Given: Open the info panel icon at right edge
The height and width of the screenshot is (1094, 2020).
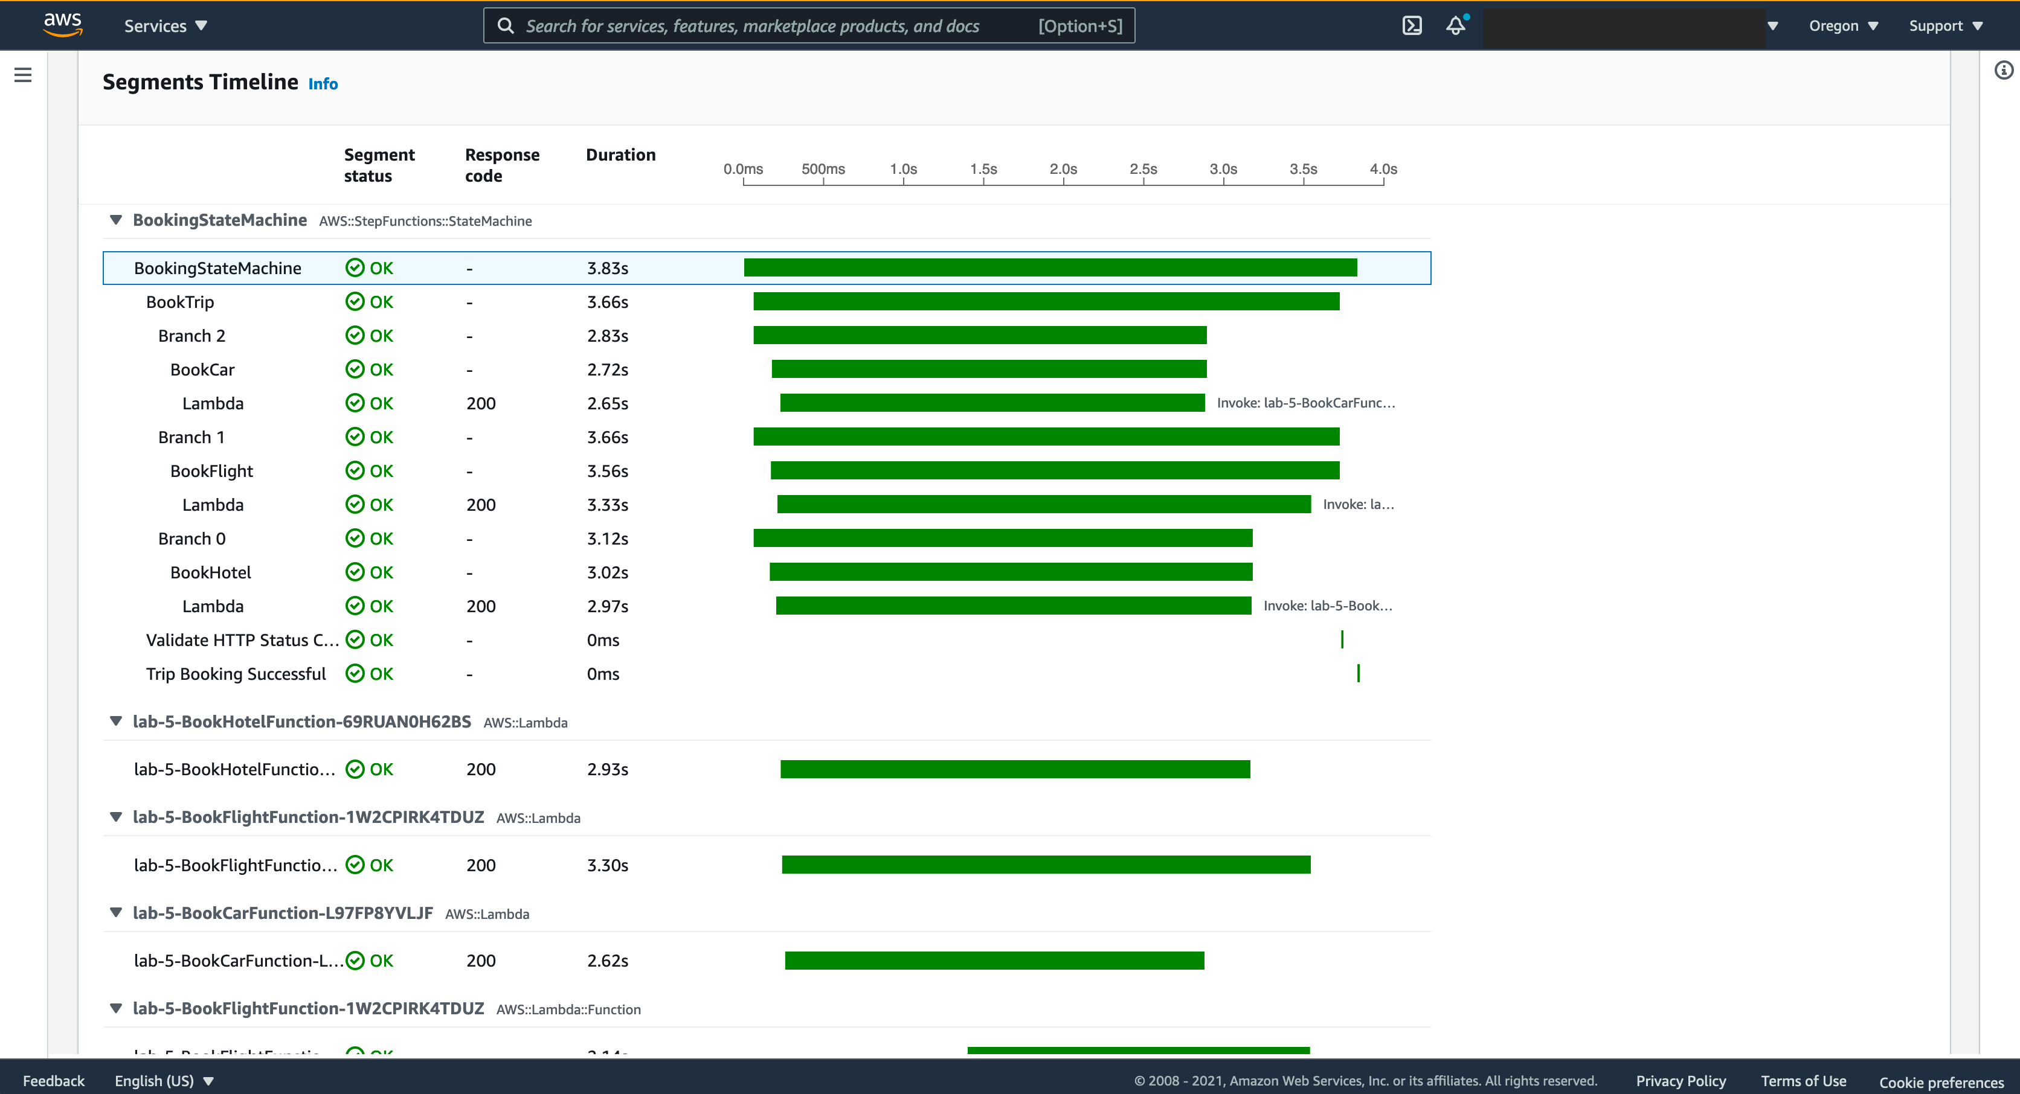Looking at the screenshot, I should 2002,71.
